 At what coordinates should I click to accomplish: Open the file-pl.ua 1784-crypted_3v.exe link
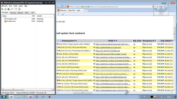111,54
